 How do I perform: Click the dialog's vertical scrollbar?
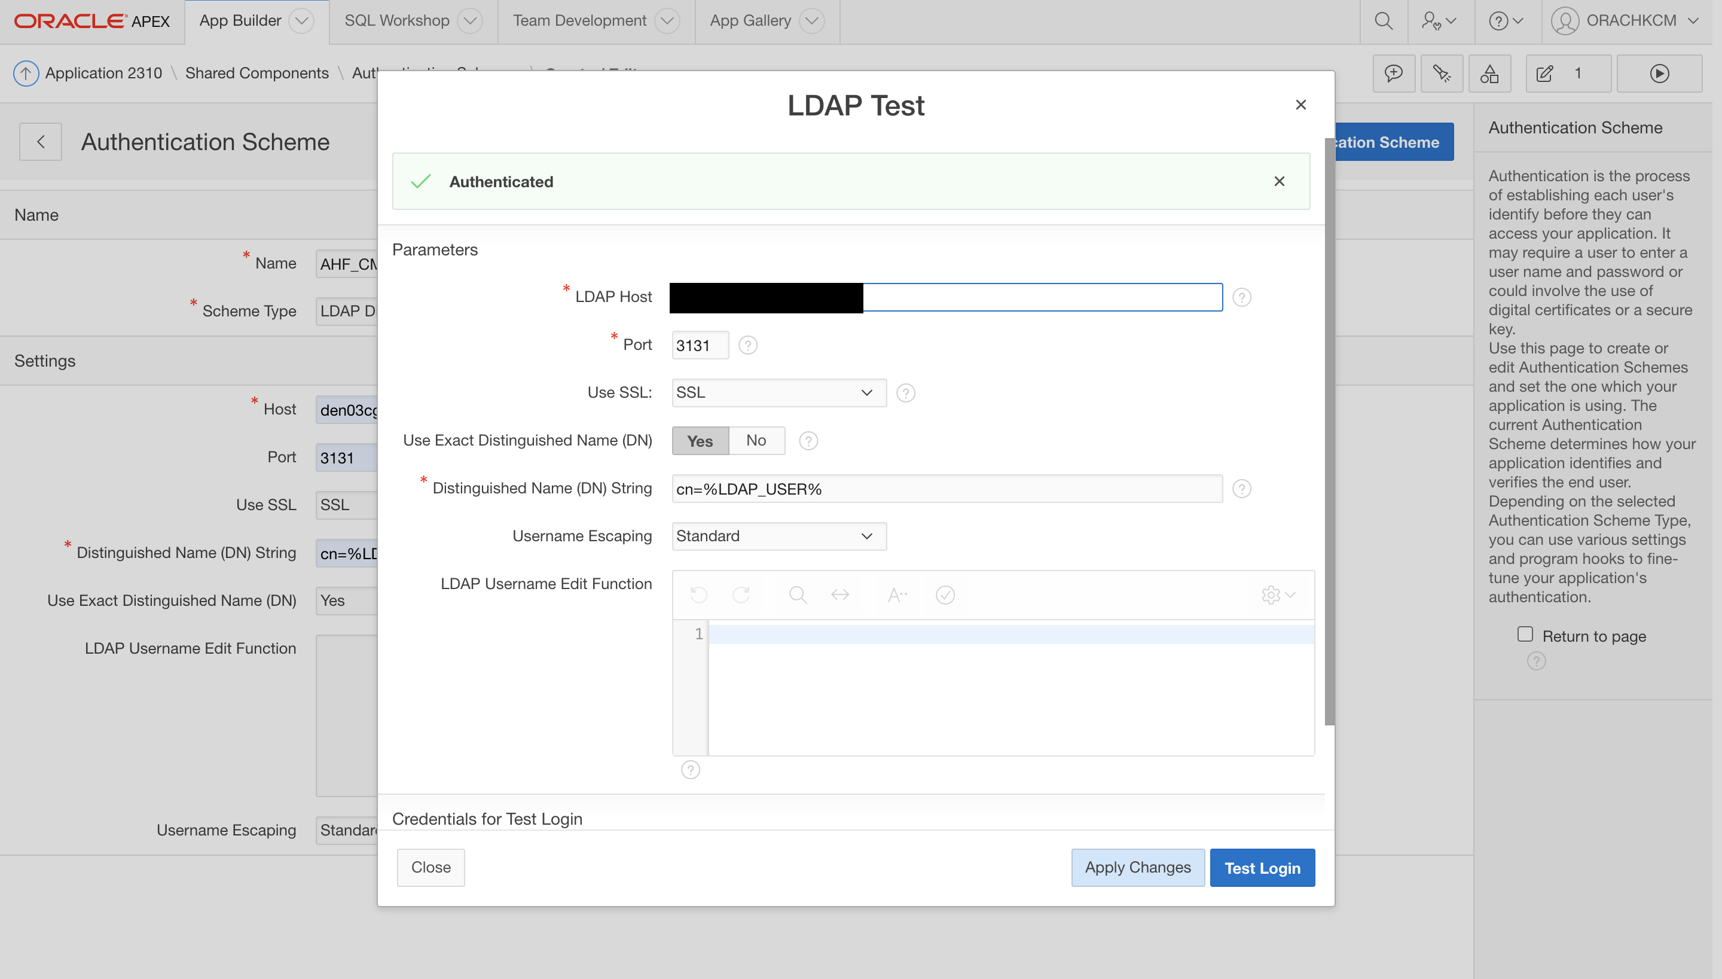pyautogui.click(x=1329, y=431)
